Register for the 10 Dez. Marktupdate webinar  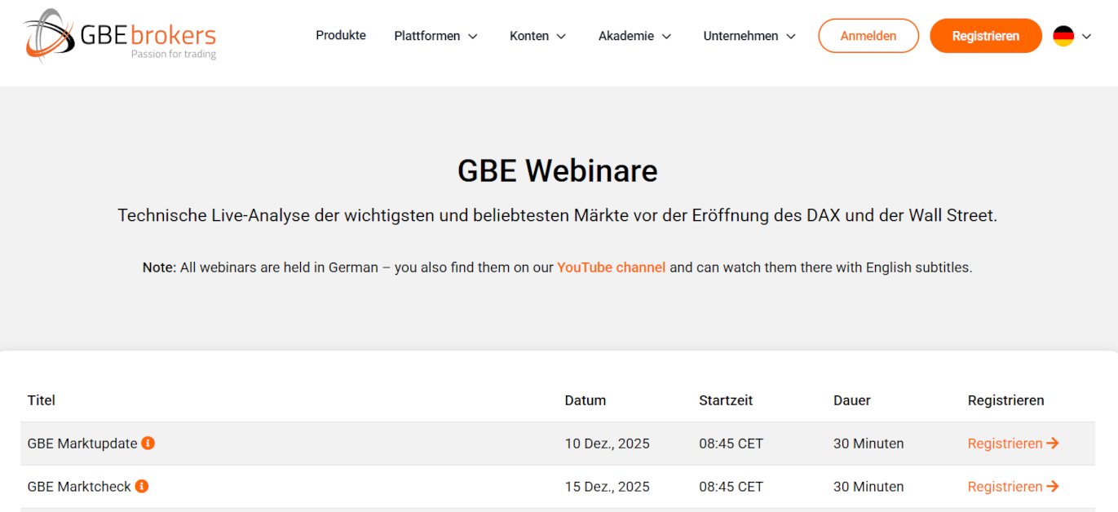tap(1005, 444)
